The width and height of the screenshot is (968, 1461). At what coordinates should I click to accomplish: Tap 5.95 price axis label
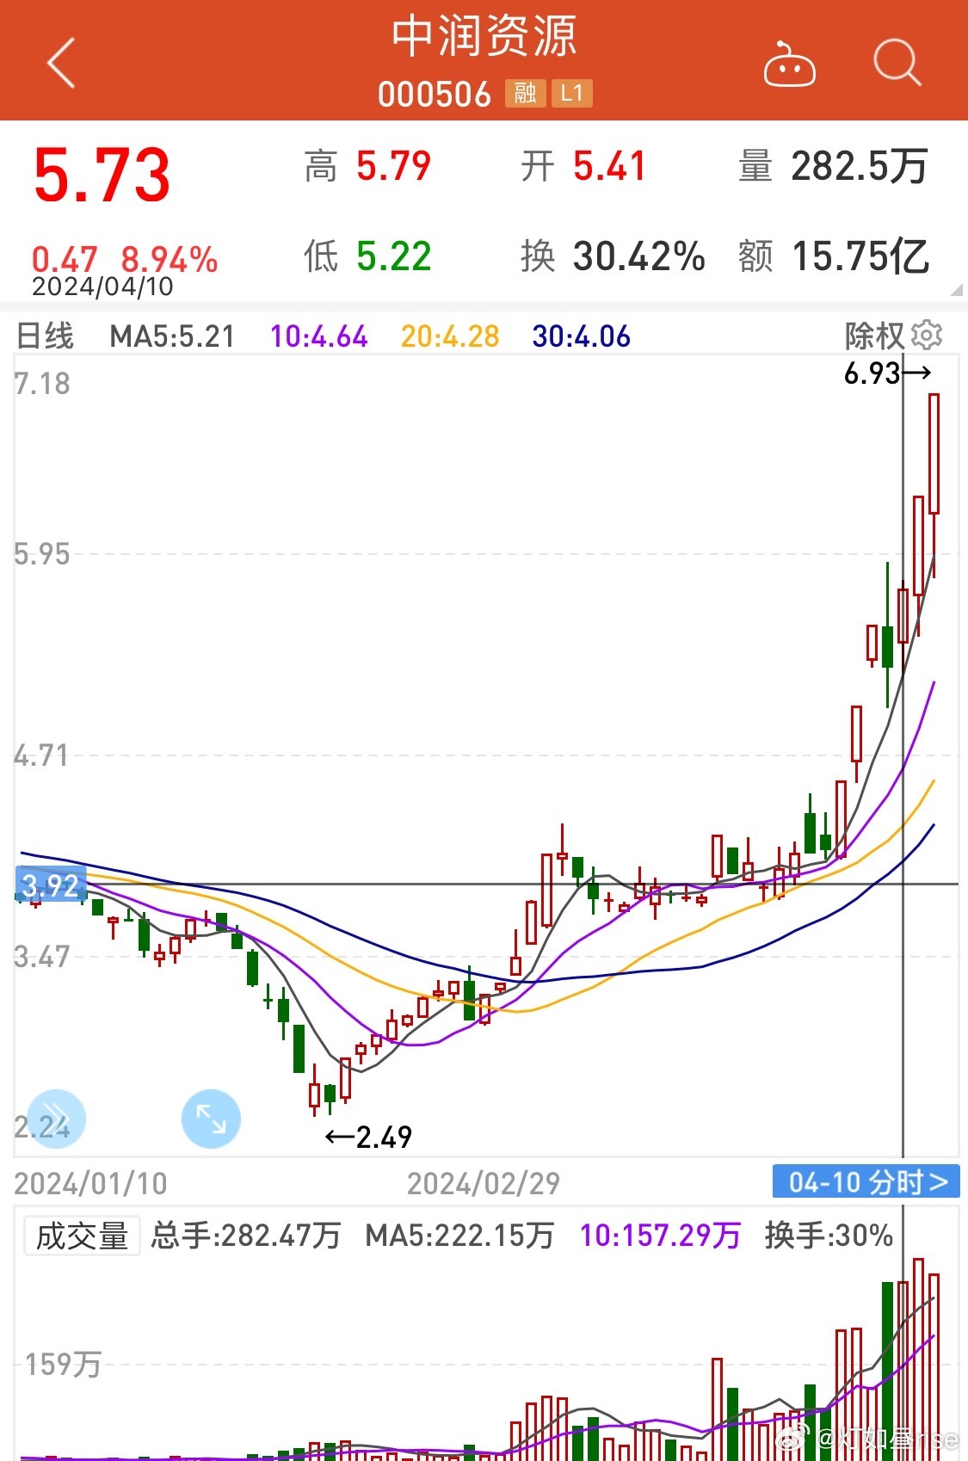42,554
